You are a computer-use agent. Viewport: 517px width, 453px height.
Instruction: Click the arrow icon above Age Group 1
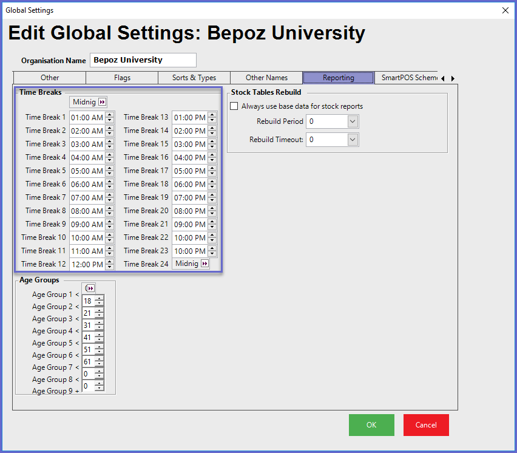pyautogui.click(x=90, y=288)
